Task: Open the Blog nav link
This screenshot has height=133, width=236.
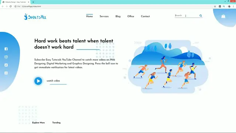Action: coord(118,16)
